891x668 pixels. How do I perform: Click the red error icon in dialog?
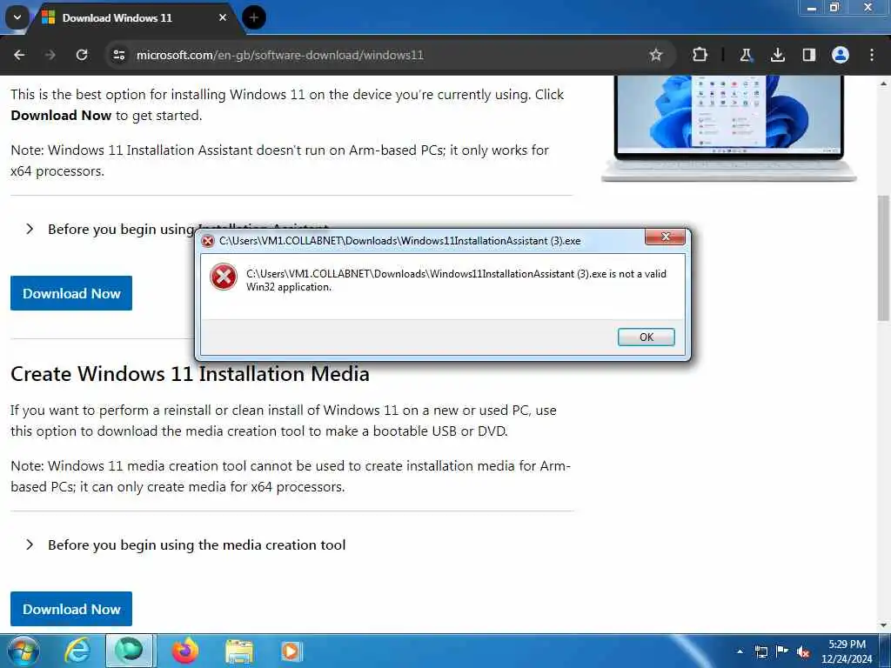[224, 277]
